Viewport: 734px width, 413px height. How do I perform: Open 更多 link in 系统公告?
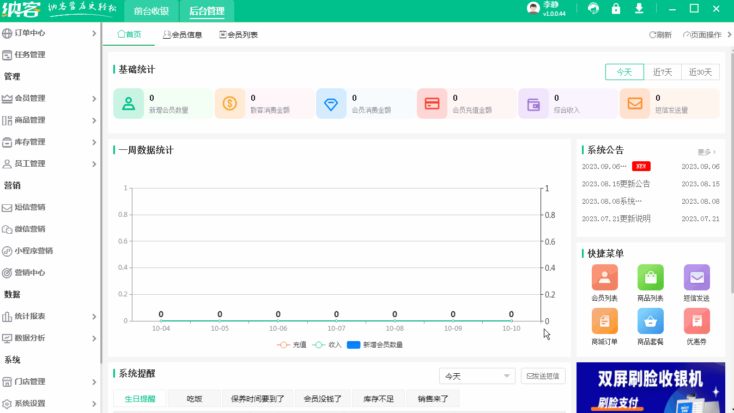tap(703, 152)
